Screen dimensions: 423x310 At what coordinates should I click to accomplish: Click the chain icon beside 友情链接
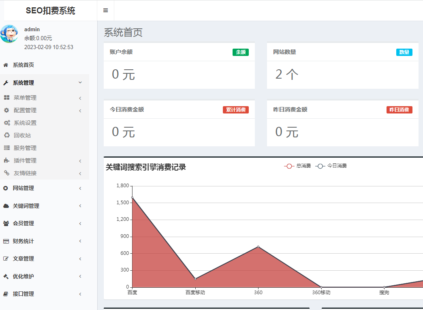(x=7, y=173)
